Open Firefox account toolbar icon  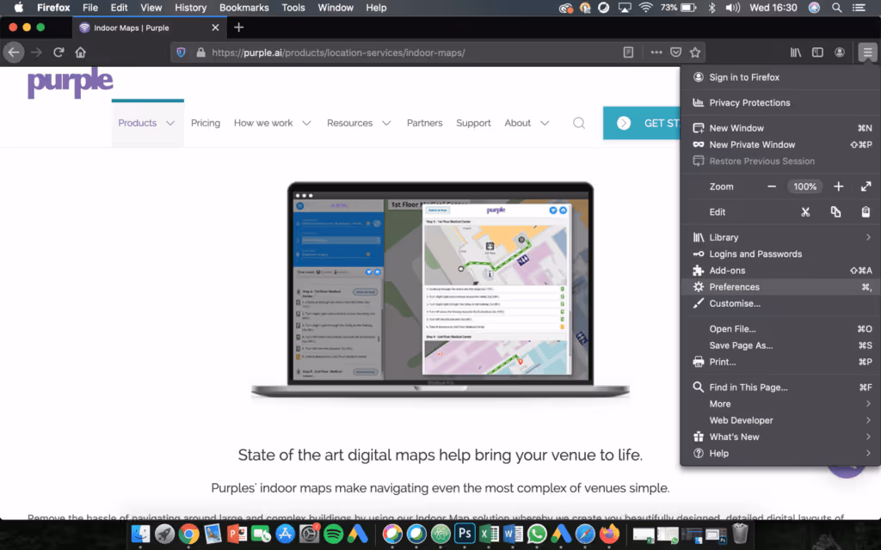coord(840,52)
